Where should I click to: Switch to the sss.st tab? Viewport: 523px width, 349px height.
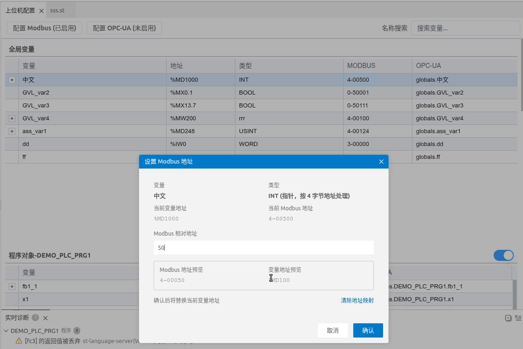point(57,11)
